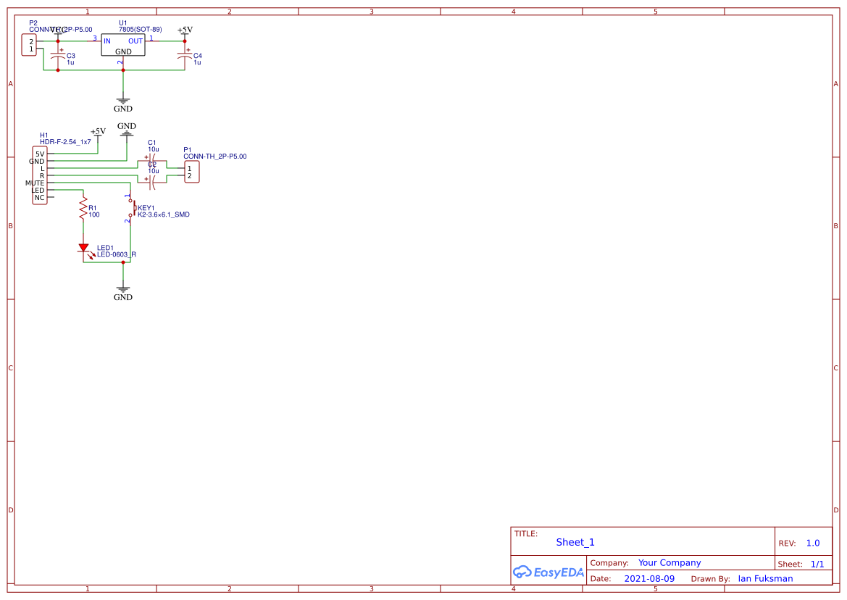The height and width of the screenshot is (600, 847).
Task: Select the R1 100 ohm resistor symbol
Action: (x=82, y=210)
